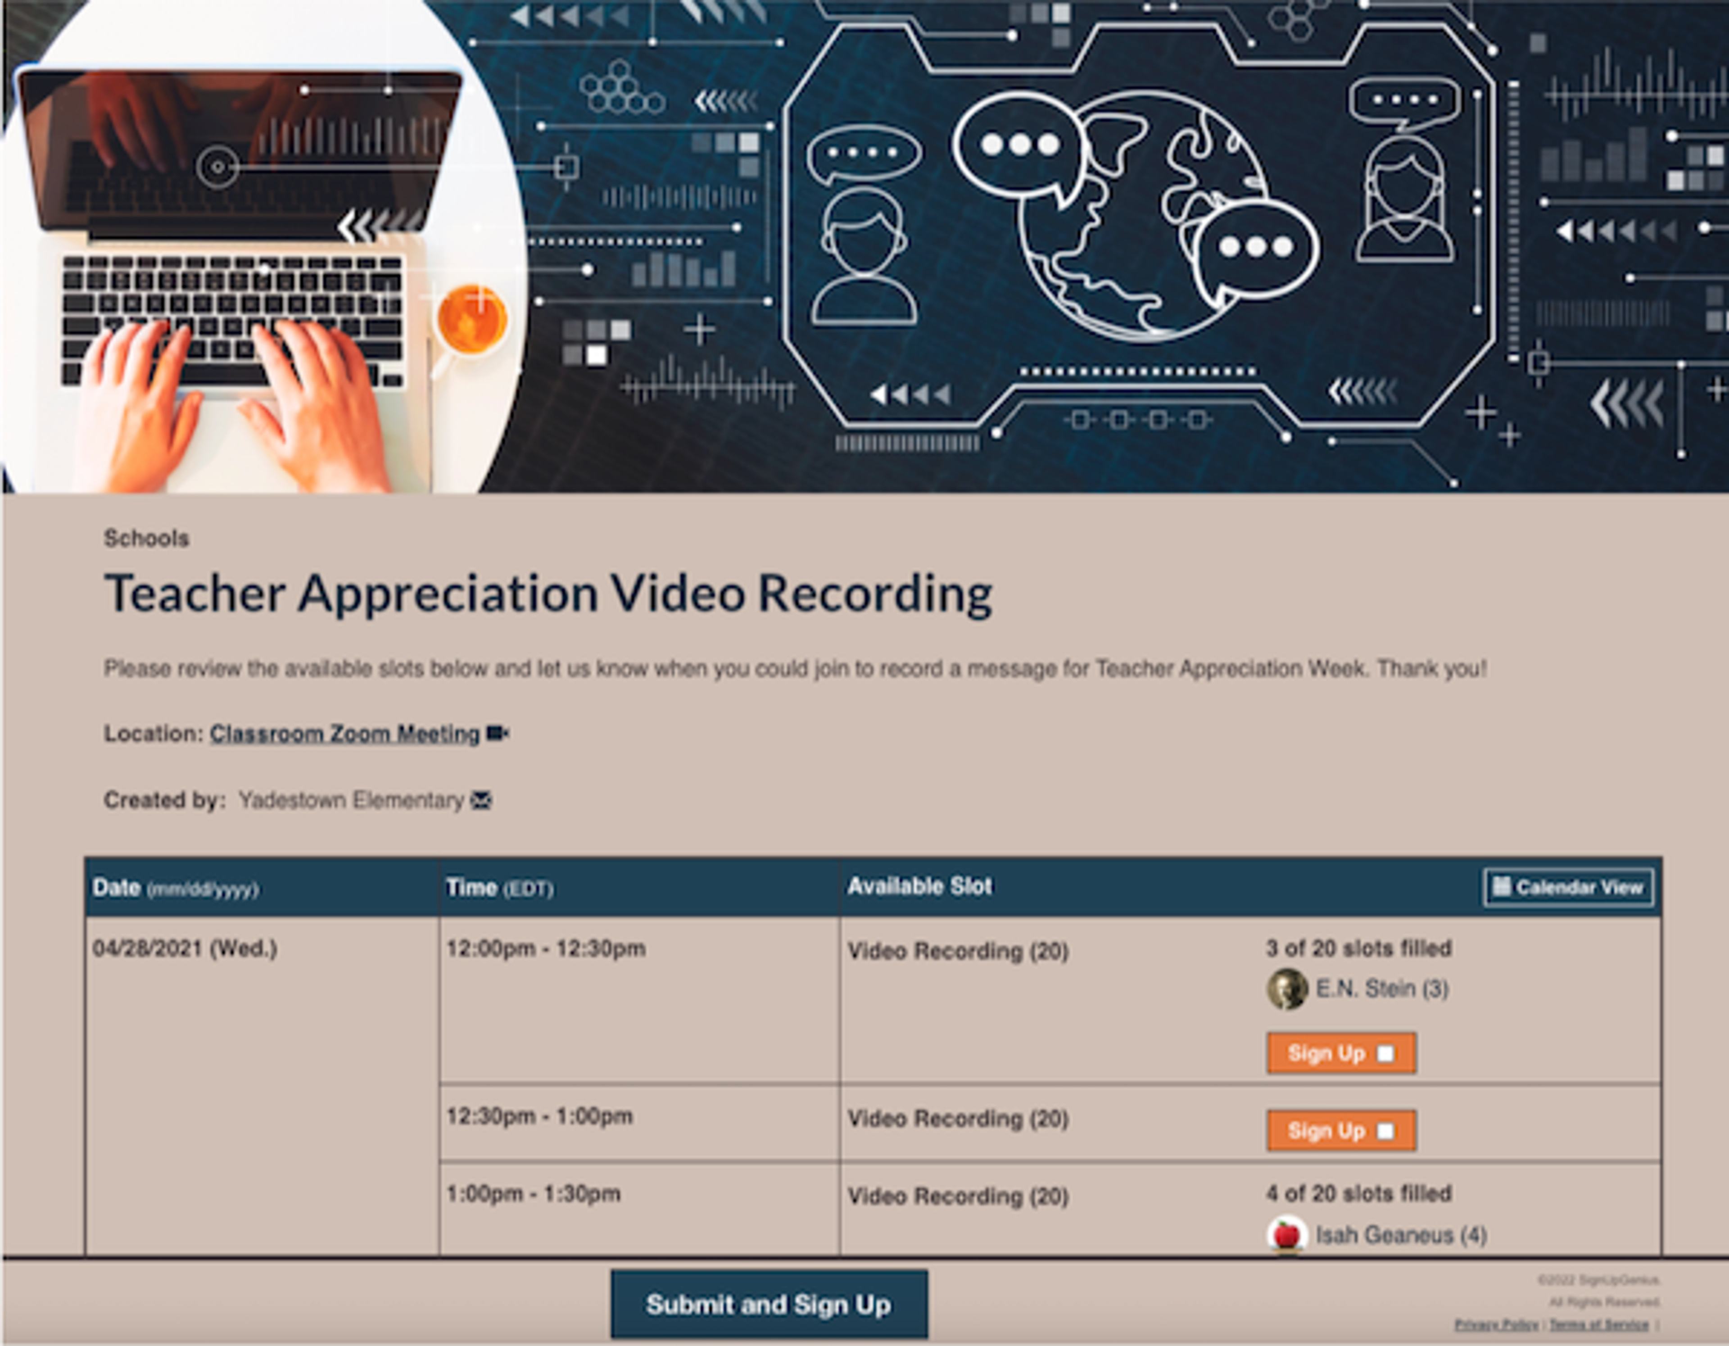
Task: Click Isah Geaneus's apple avatar
Action: 1286,1233
